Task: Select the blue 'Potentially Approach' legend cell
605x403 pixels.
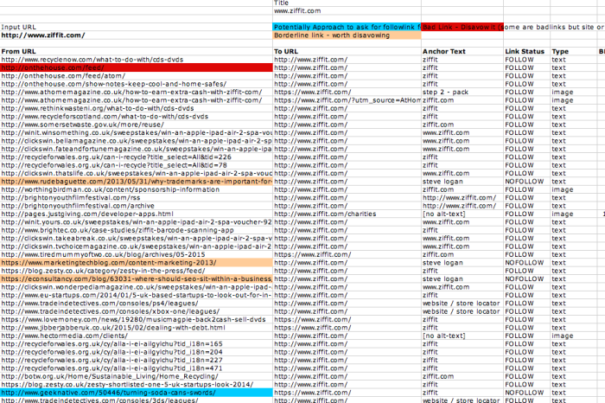Action: coord(347,27)
